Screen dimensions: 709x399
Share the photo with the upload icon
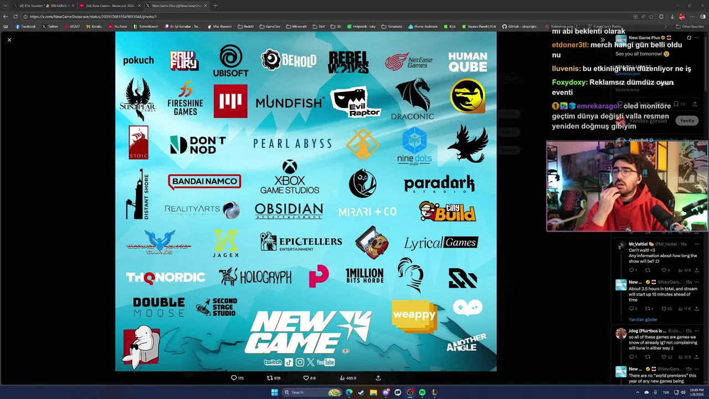(x=378, y=378)
